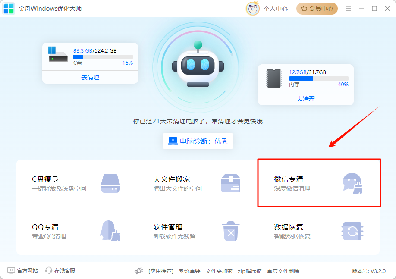This screenshot has width=396, height=279.
Task: Open the 会员中心 membership button
Action: click(317, 9)
